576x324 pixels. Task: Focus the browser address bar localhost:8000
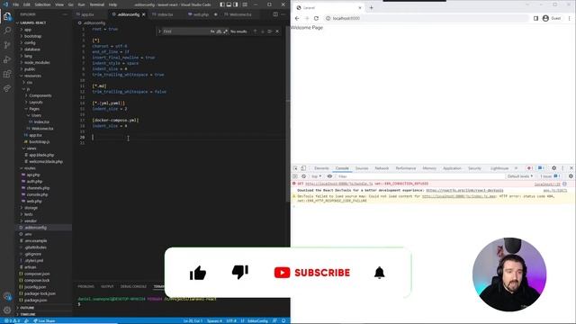pos(426,18)
